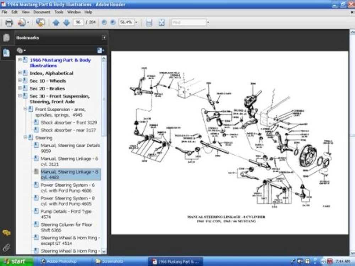The height and width of the screenshot is (266, 355).
Task: Open the zoom percentage dropdown arrow
Action: 136,22
